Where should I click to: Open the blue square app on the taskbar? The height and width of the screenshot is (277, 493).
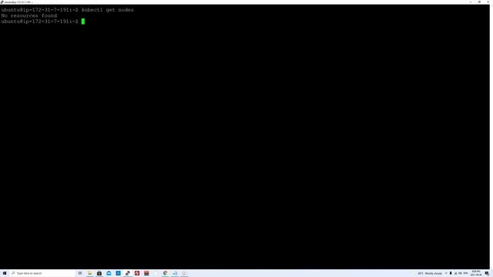coord(118,273)
